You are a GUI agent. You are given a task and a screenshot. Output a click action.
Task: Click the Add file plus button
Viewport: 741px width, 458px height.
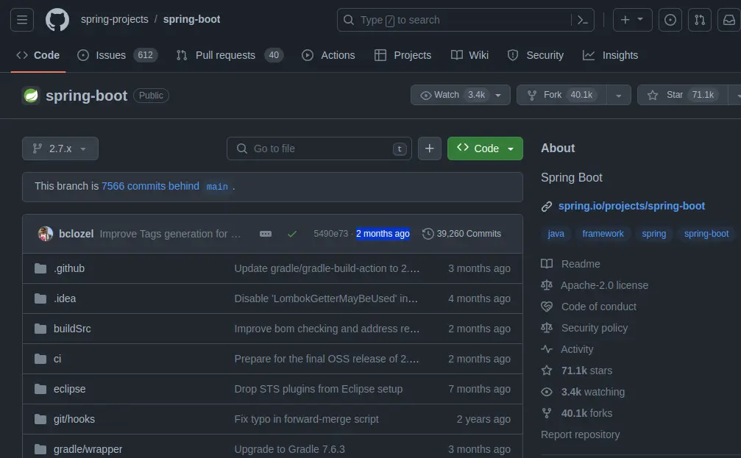point(430,149)
